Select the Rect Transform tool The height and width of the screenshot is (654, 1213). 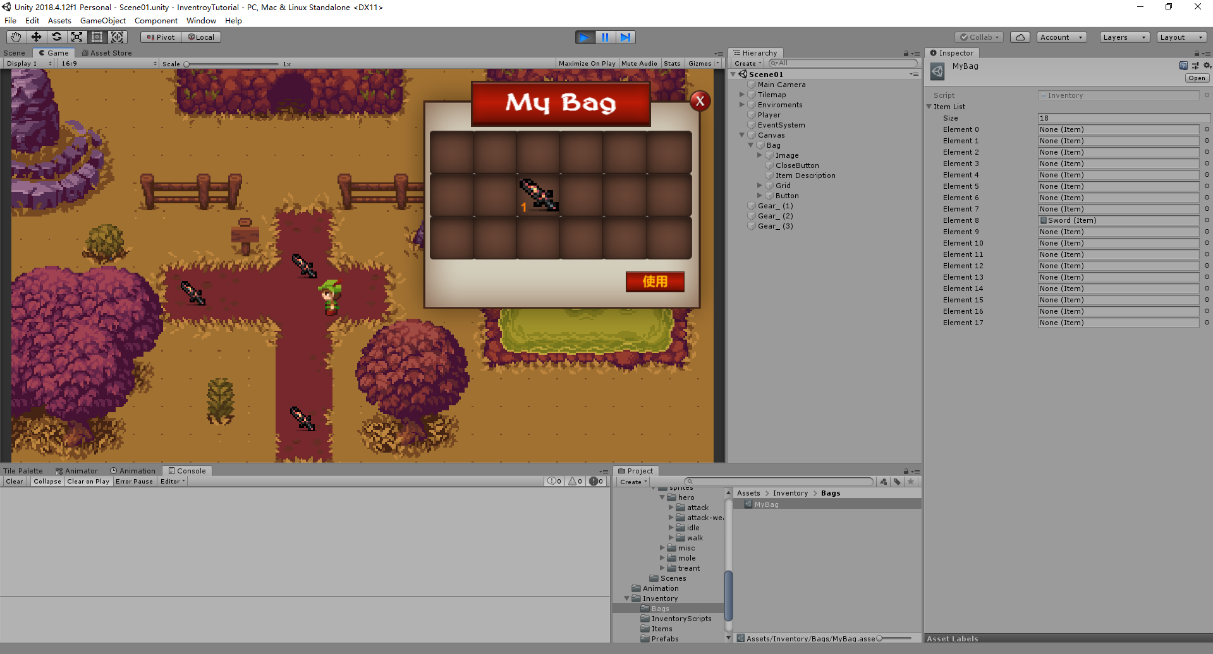point(97,37)
